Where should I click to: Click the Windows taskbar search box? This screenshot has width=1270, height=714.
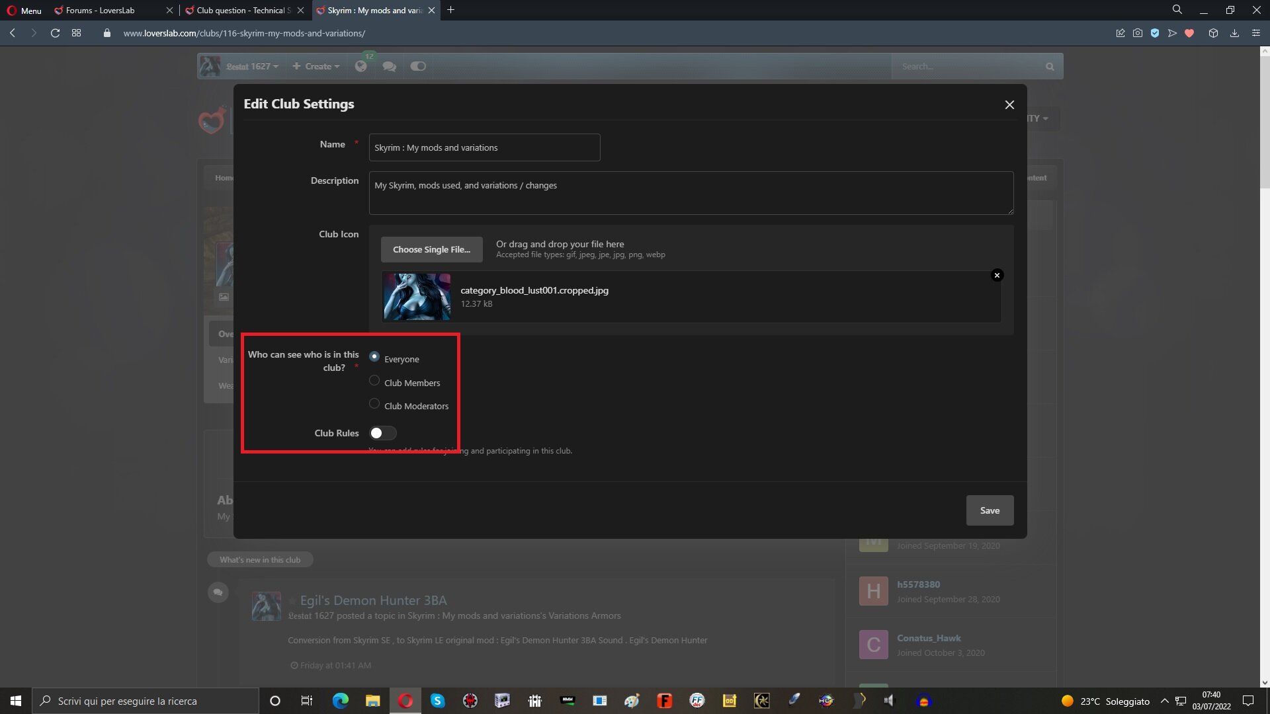click(x=146, y=701)
